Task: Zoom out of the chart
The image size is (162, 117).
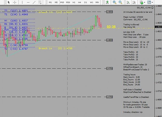Action: click(x=120, y=2)
